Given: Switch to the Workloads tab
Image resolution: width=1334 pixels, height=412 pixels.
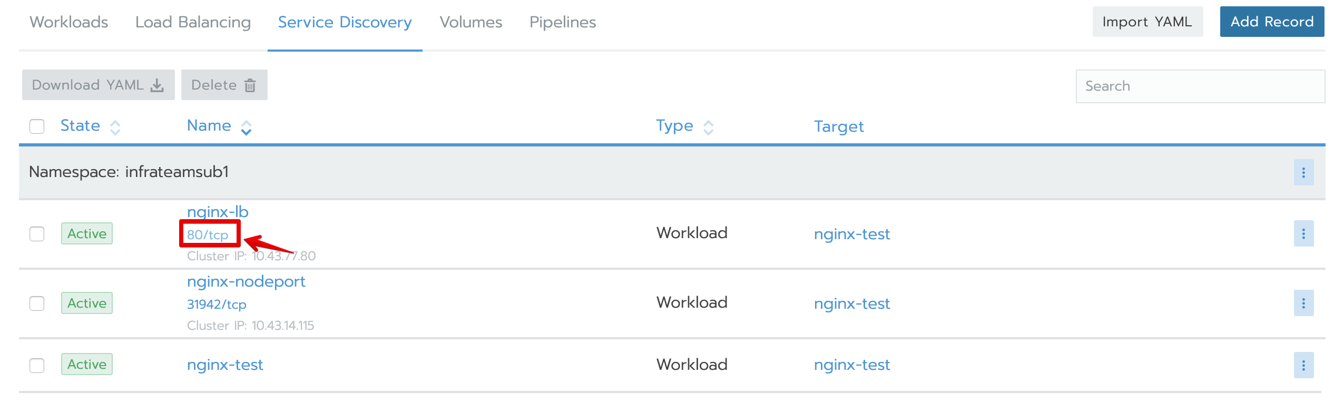Looking at the screenshot, I should point(69,22).
